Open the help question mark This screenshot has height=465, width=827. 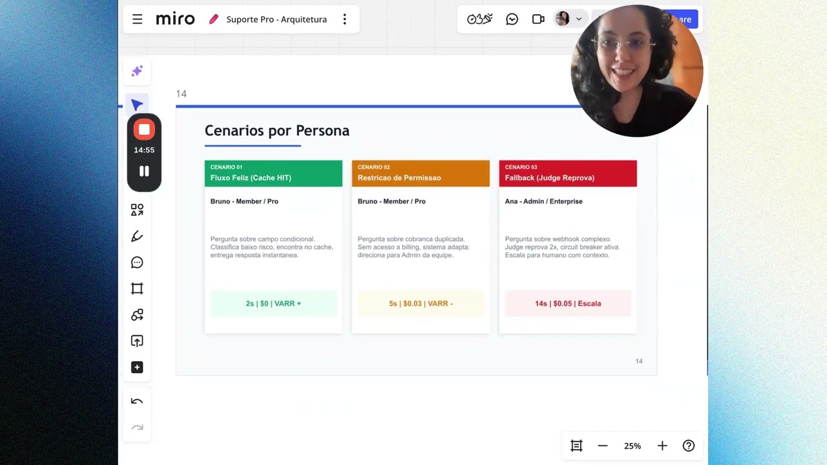(689, 446)
